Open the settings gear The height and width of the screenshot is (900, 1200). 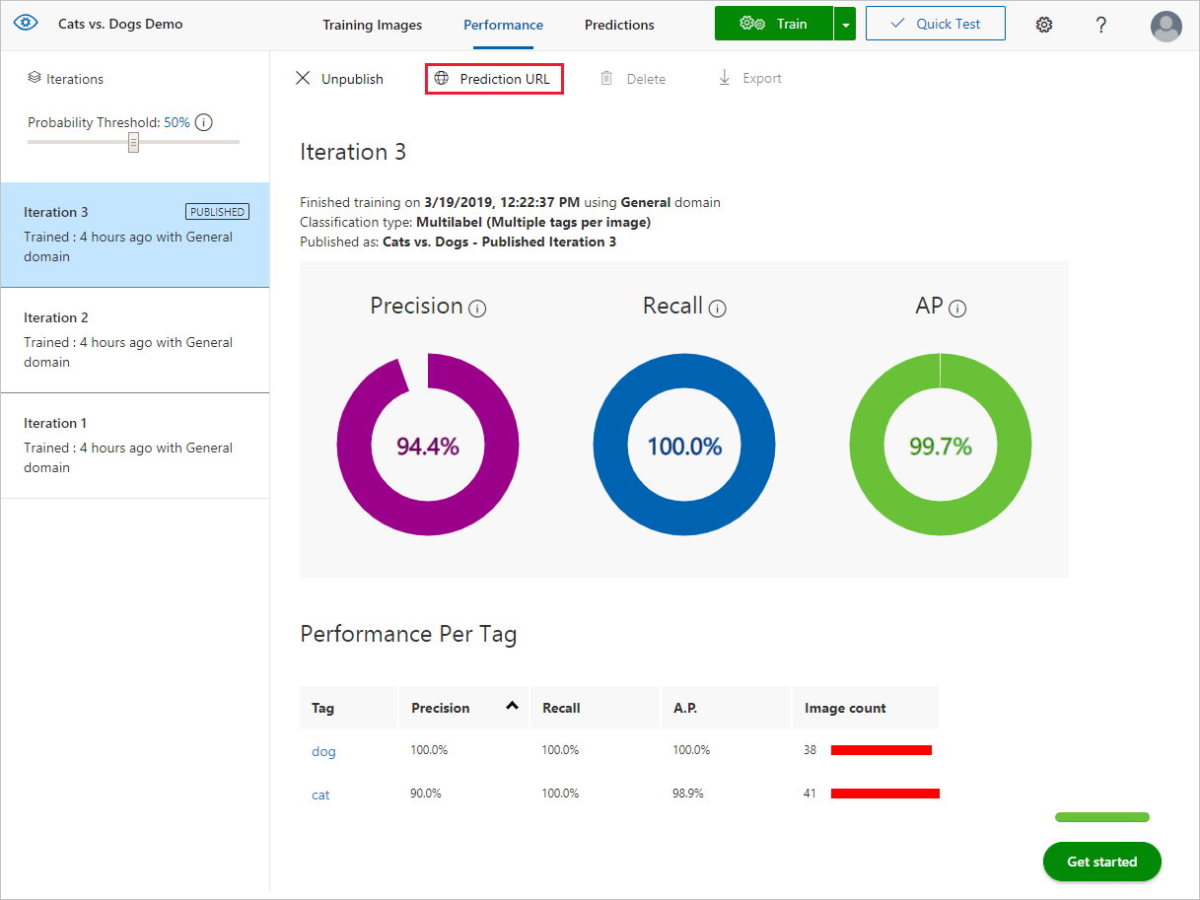[x=1044, y=25]
